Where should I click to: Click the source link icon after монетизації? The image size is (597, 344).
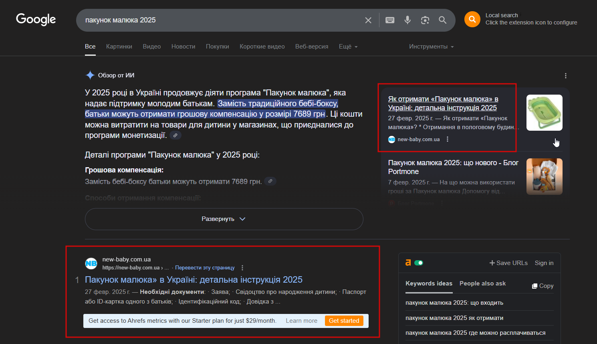[175, 136]
